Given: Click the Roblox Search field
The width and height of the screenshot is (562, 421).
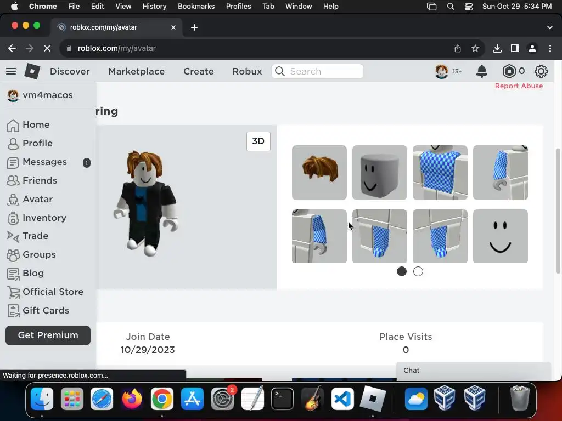Looking at the screenshot, I should pyautogui.click(x=318, y=71).
